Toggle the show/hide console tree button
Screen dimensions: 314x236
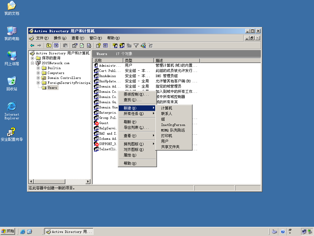click(x=56, y=45)
